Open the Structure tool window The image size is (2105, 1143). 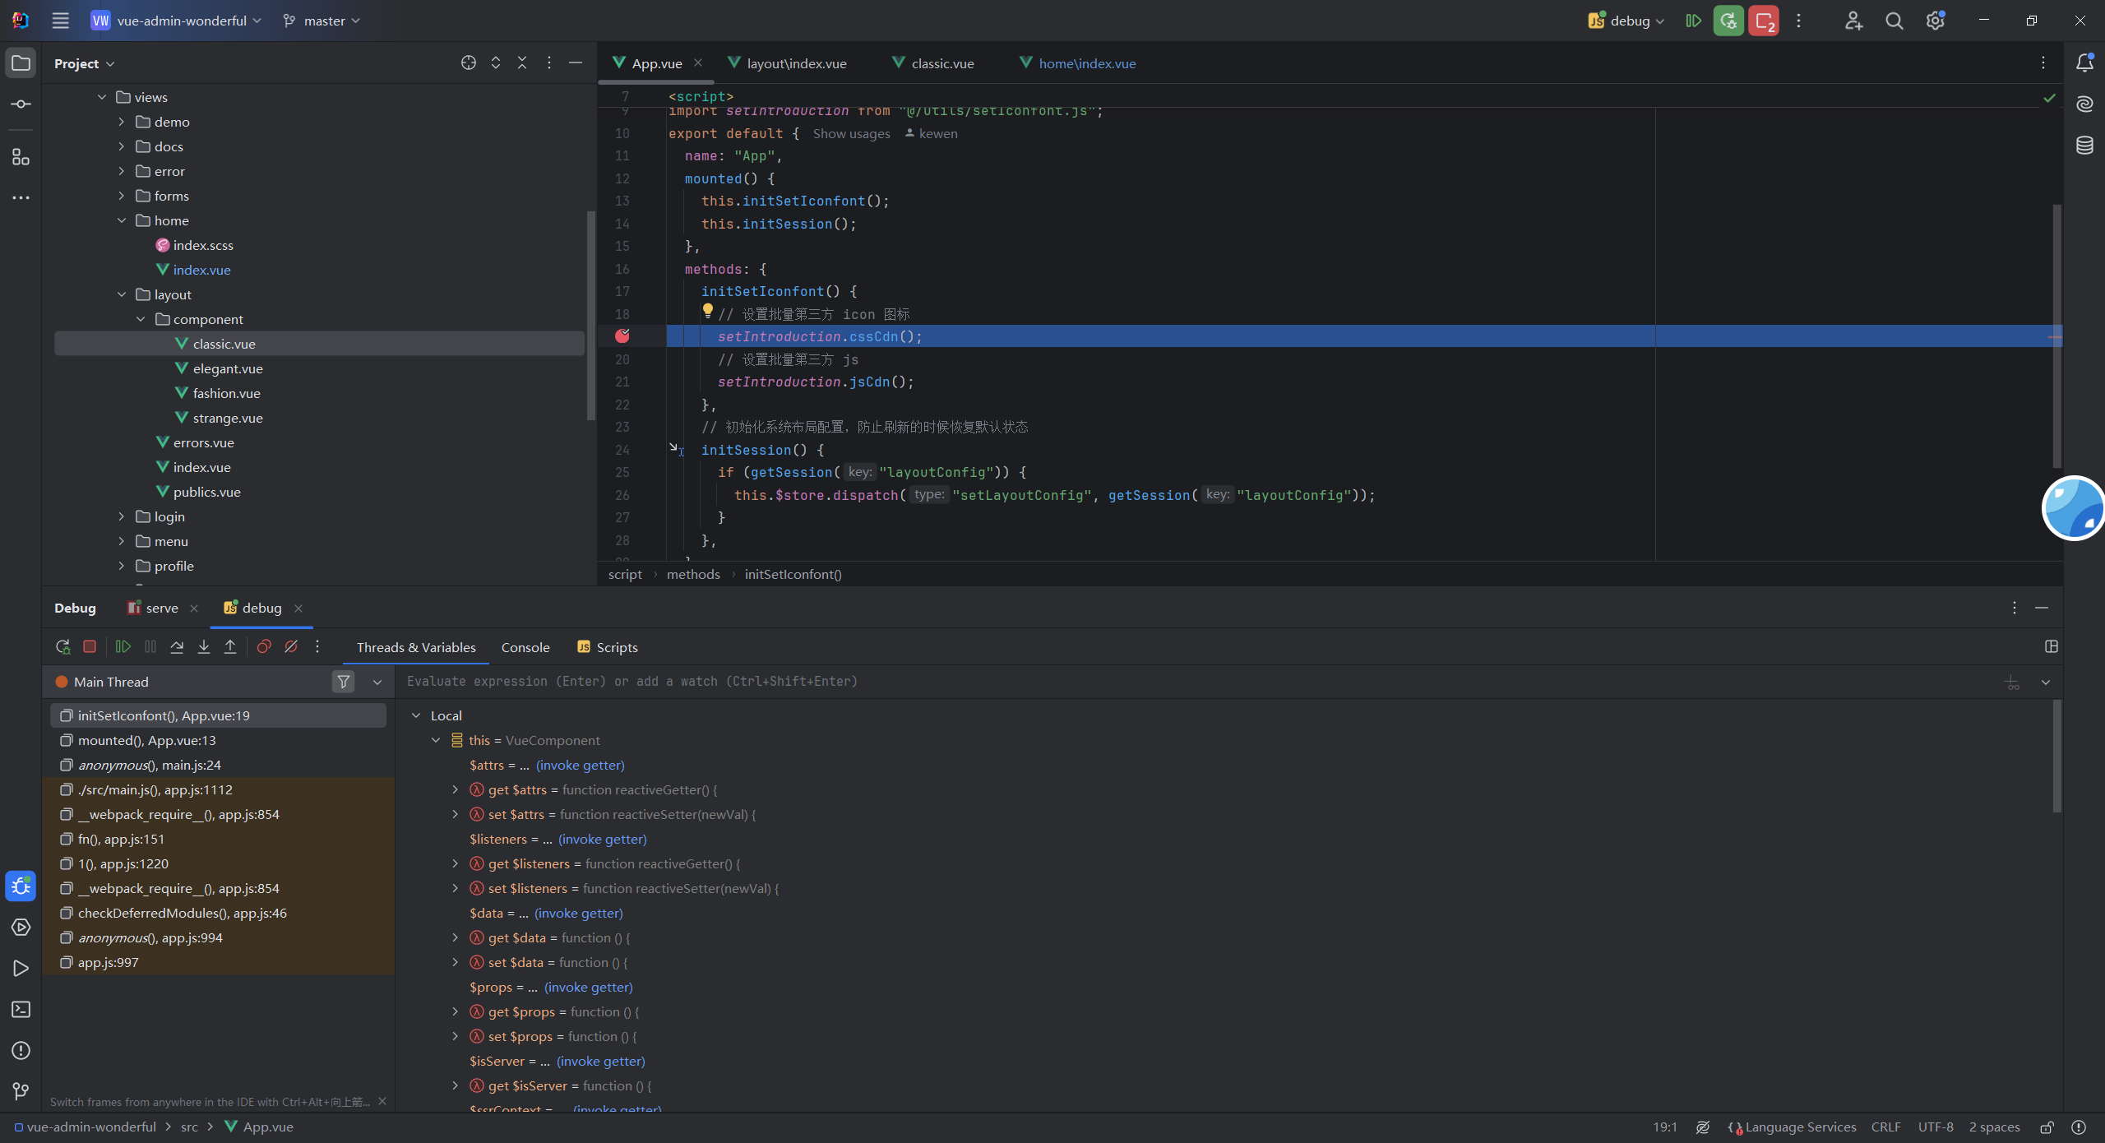(x=21, y=157)
